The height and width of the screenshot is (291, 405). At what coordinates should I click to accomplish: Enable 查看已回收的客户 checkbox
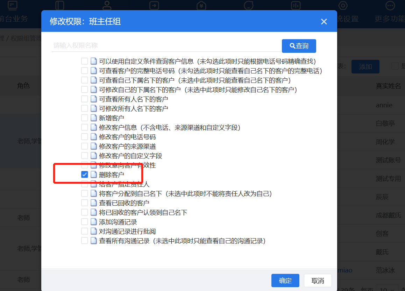pyautogui.click(x=84, y=203)
